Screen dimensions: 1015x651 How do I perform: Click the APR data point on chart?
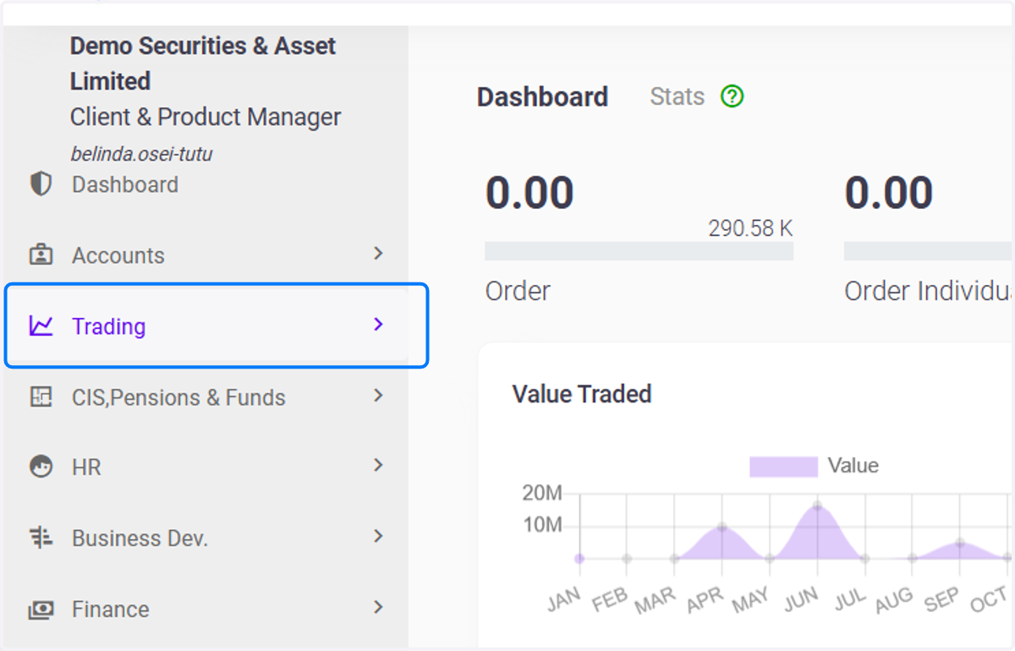721,527
